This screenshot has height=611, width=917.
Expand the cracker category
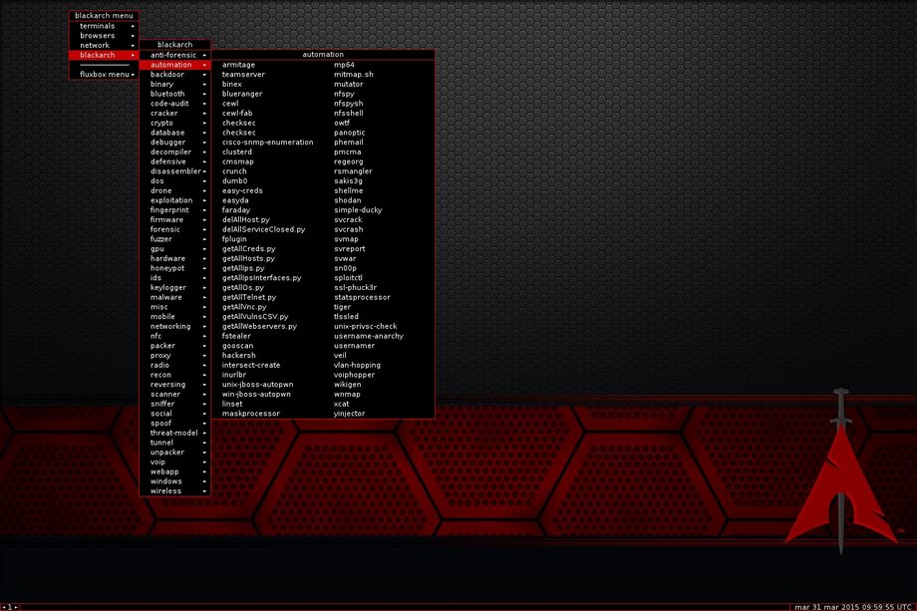pos(174,113)
